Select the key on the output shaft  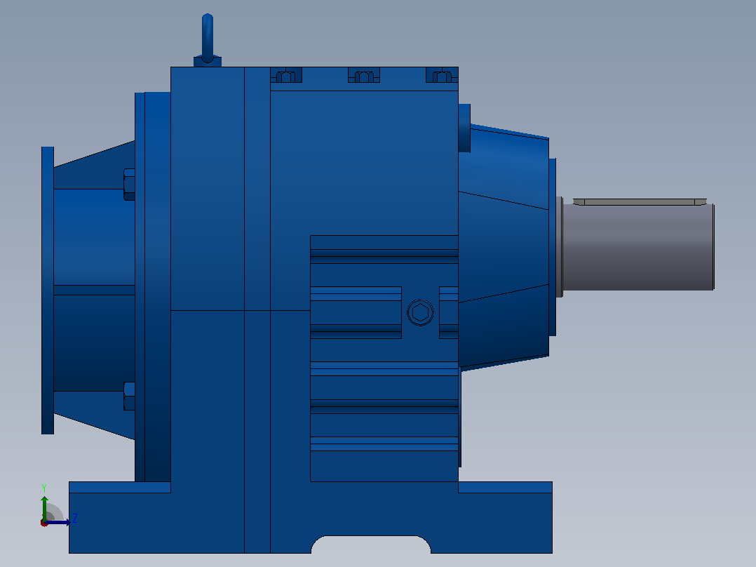tap(640, 201)
